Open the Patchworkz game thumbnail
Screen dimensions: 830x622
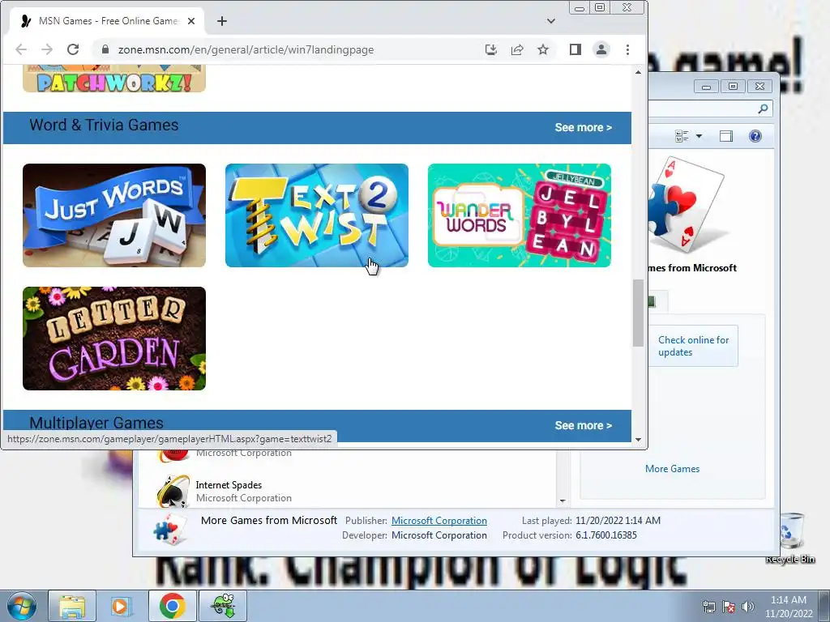pos(114,79)
